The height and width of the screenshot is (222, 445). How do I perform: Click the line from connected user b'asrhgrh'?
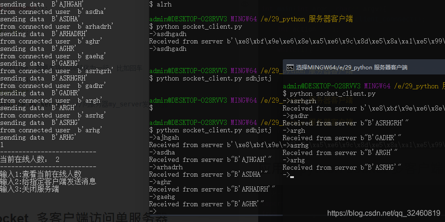click(x=57, y=71)
